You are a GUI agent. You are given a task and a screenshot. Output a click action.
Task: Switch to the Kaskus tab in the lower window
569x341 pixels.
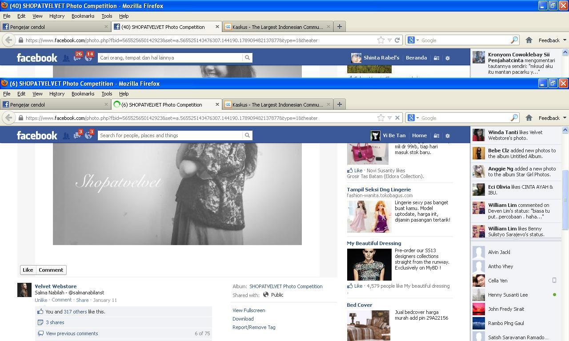(x=278, y=105)
